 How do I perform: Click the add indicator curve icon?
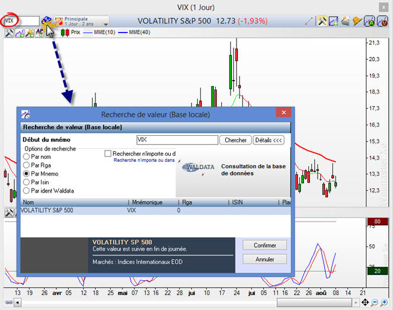20,33
